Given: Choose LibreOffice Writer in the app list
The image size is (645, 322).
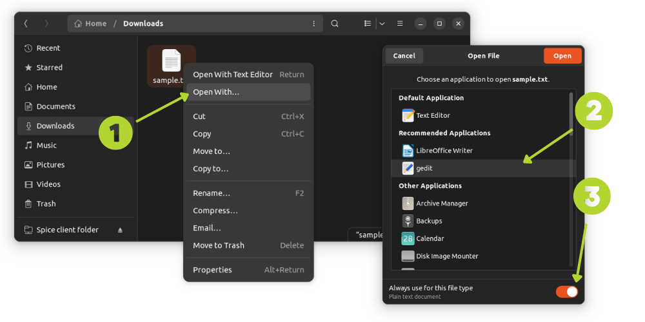Looking at the screenshot, I should (444, 151).
